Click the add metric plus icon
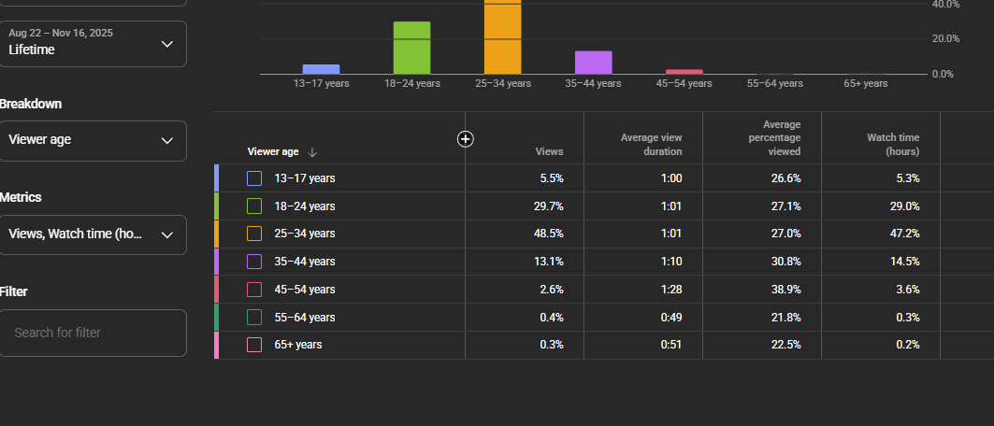Image resolution: width=994 pixels, height=426 pixels. tap(466, 139)
